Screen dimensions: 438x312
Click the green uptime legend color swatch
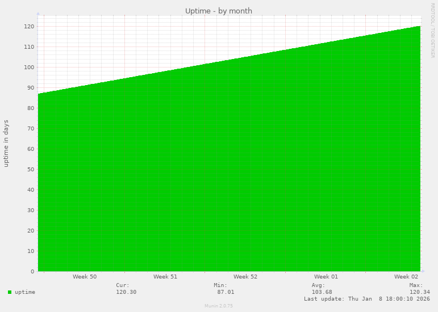point(10,292)
